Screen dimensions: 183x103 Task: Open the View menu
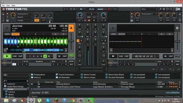[x=8, y=5]
